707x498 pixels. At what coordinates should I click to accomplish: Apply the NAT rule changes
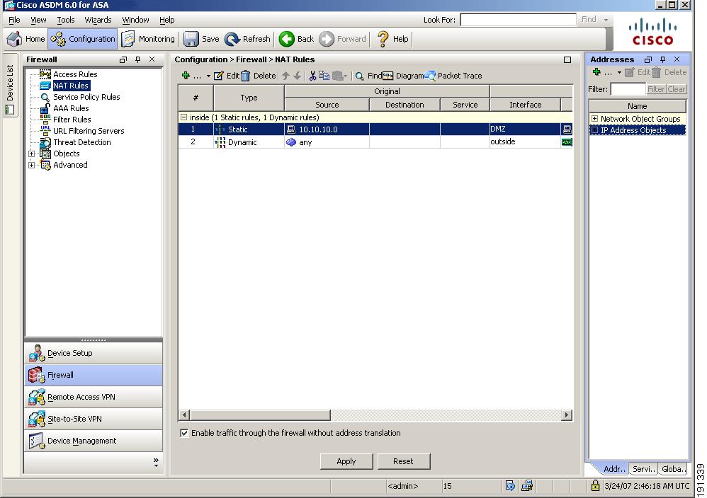pyautogui.click(x=346, y=461)
